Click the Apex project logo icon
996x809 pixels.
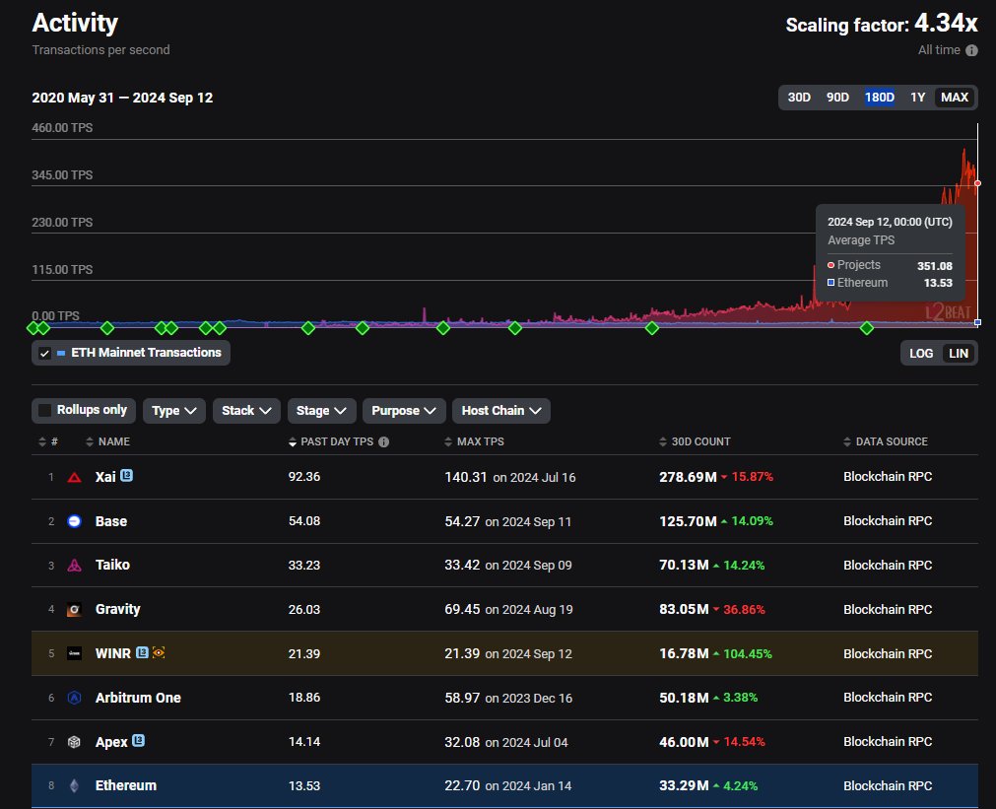pyautogui.click(x=74, y=742)
